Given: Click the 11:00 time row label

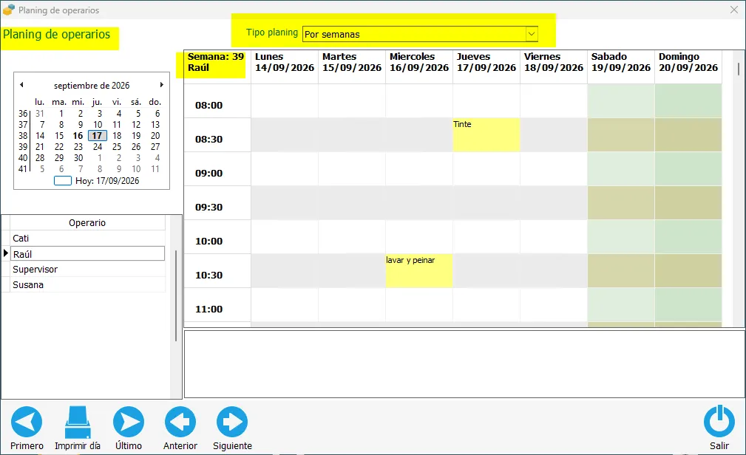Looking at the screenshot, I should pos(208,309).
